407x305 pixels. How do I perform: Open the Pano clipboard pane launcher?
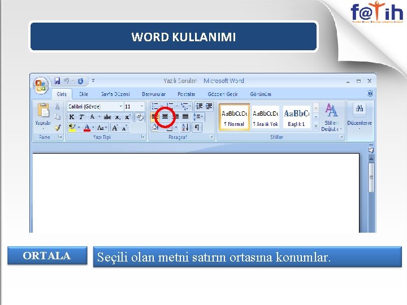tap(60, 137)
